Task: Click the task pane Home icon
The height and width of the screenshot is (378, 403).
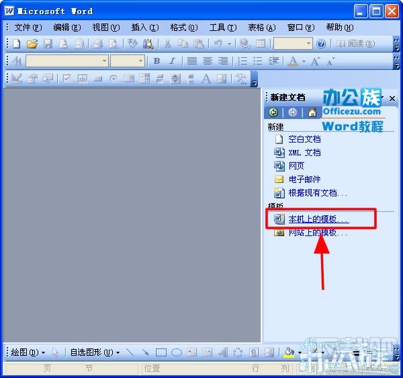Action: click(312, 112)
